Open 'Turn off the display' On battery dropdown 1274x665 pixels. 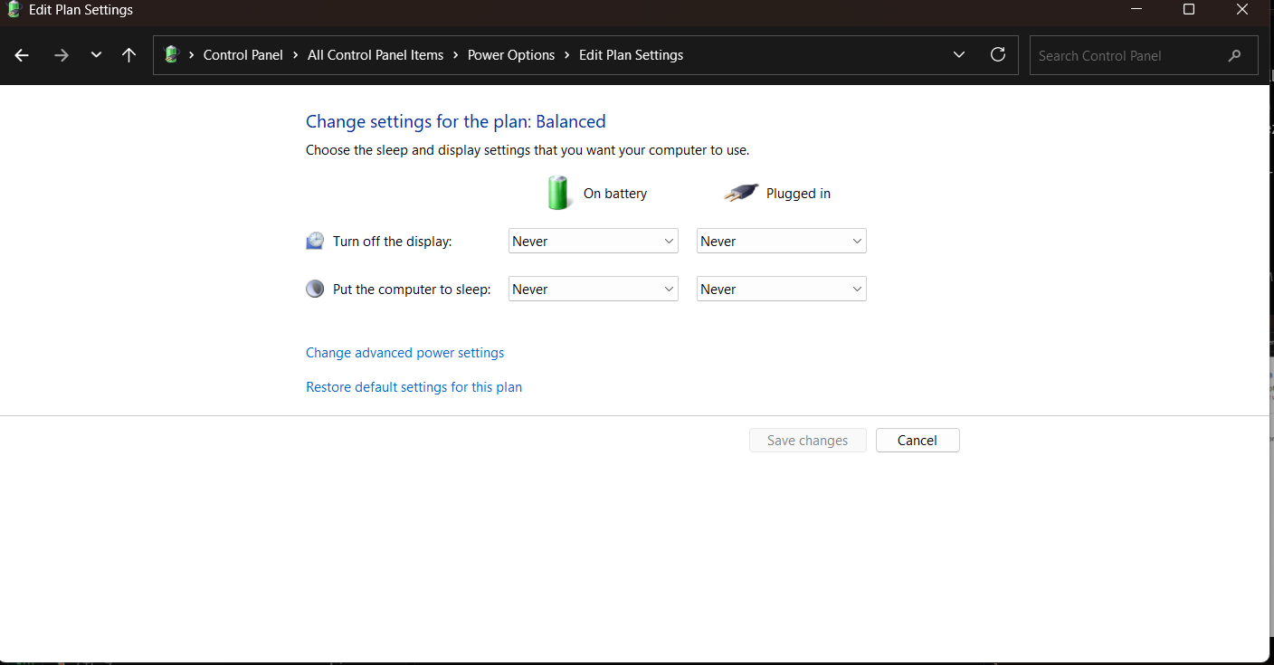(x=594, y=242)
